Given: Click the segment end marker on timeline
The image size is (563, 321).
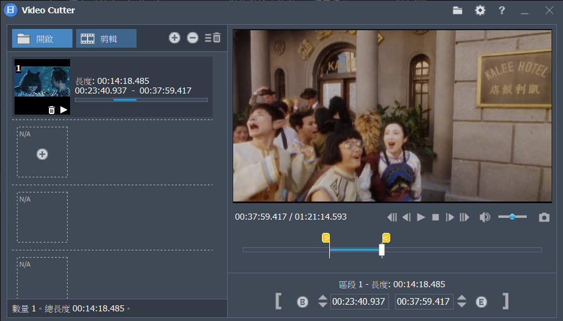Looking at the screenshot, I should click(x=386, y=238).
